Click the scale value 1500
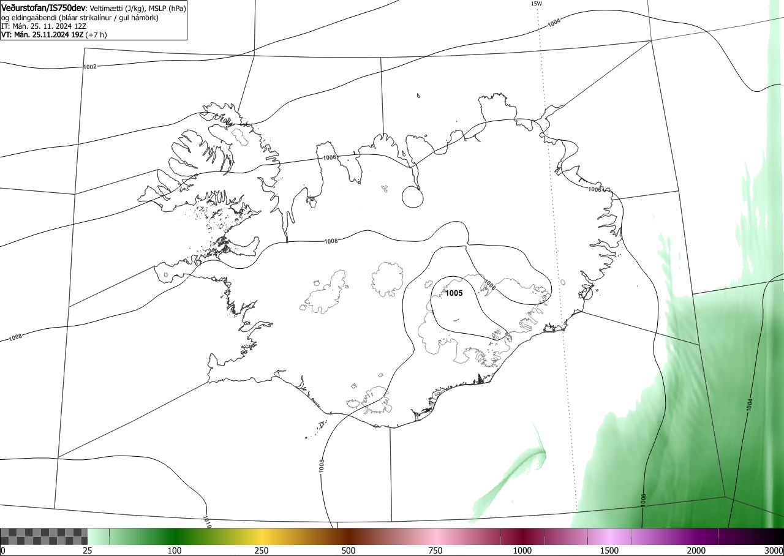The width and height of the screenshot is (784, 556). 609,550
